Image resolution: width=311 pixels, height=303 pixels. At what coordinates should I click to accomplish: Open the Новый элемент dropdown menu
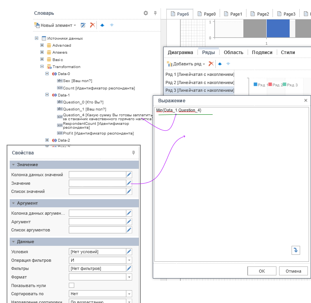[56, 25]
